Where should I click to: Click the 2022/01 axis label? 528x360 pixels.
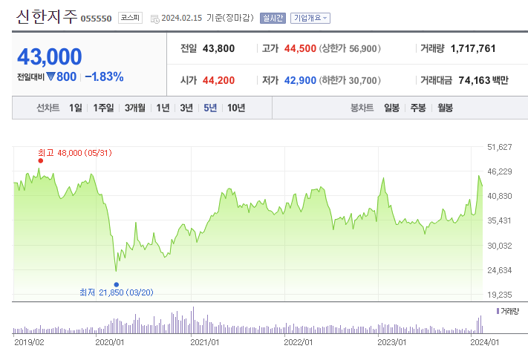tap(299, 342)
